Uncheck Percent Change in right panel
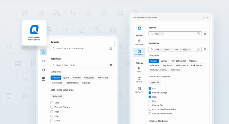Screen dimensions: 229x124 pos(150,93)
